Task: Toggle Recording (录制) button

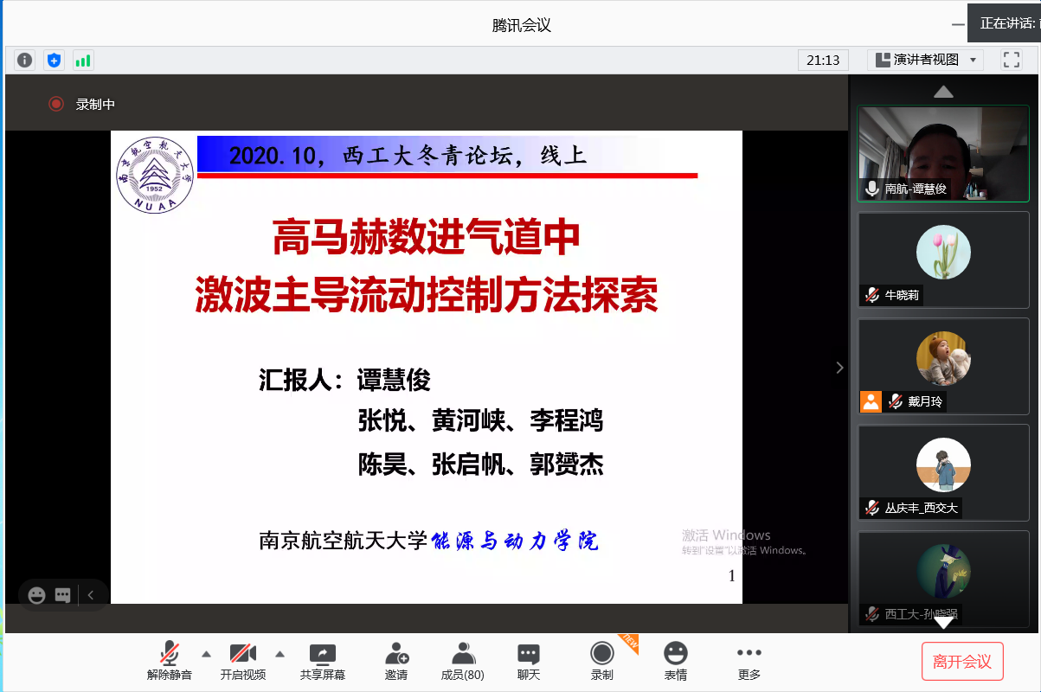Action: (x=602, y=661)
